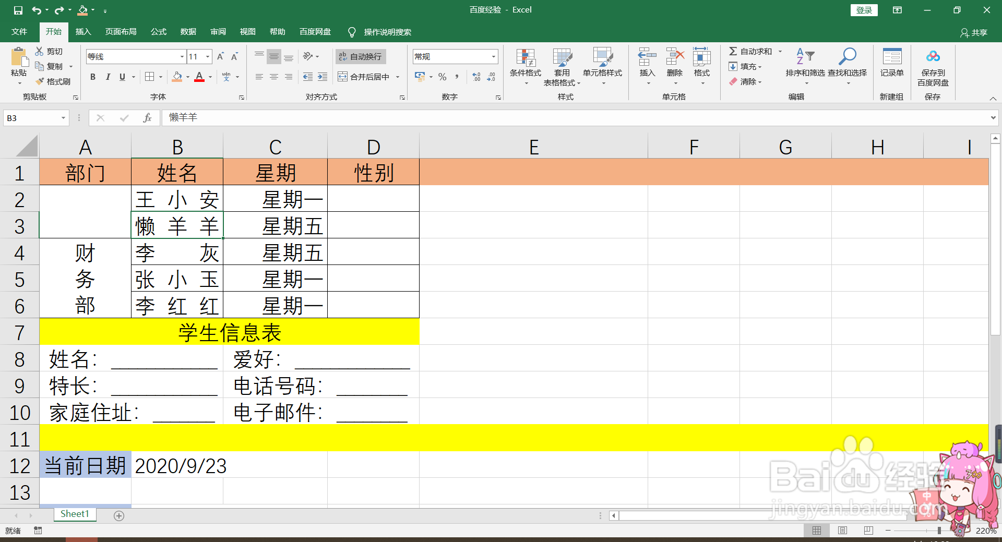Toggle Middle Align vertical alignment
The height and width of the screenshot is (542, 1002).
(274, 56)
